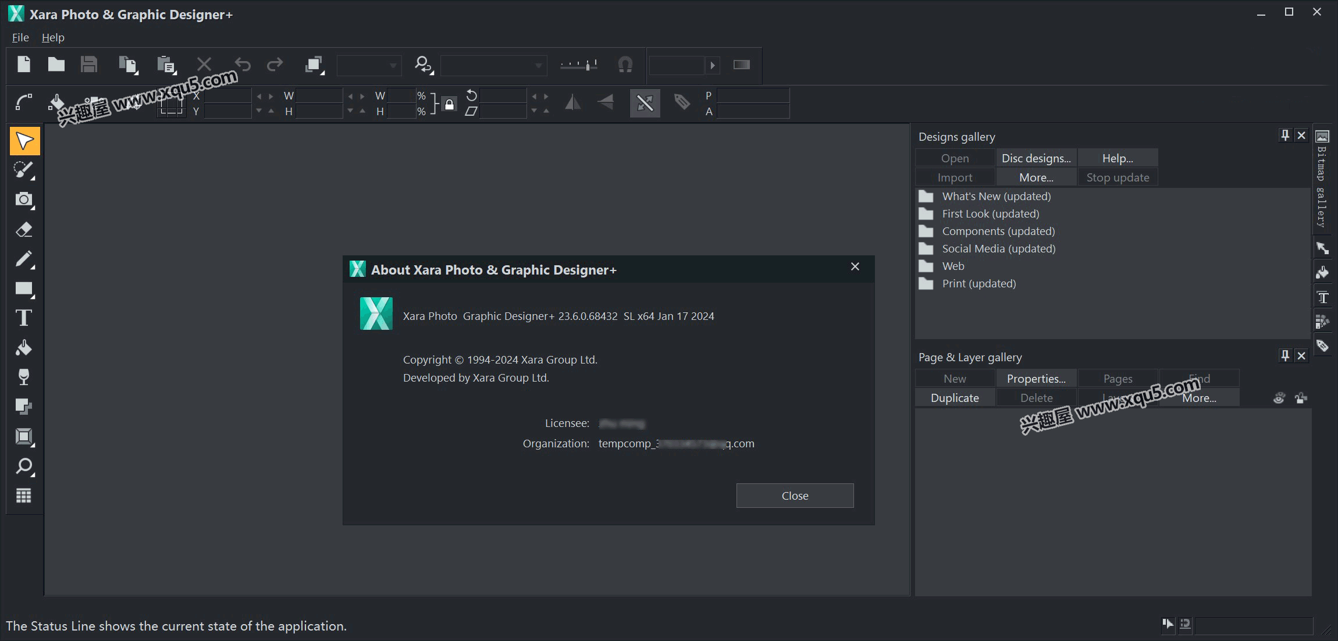
Task: Create a new document via toolbar icon
Action: [x=24, y=64]
